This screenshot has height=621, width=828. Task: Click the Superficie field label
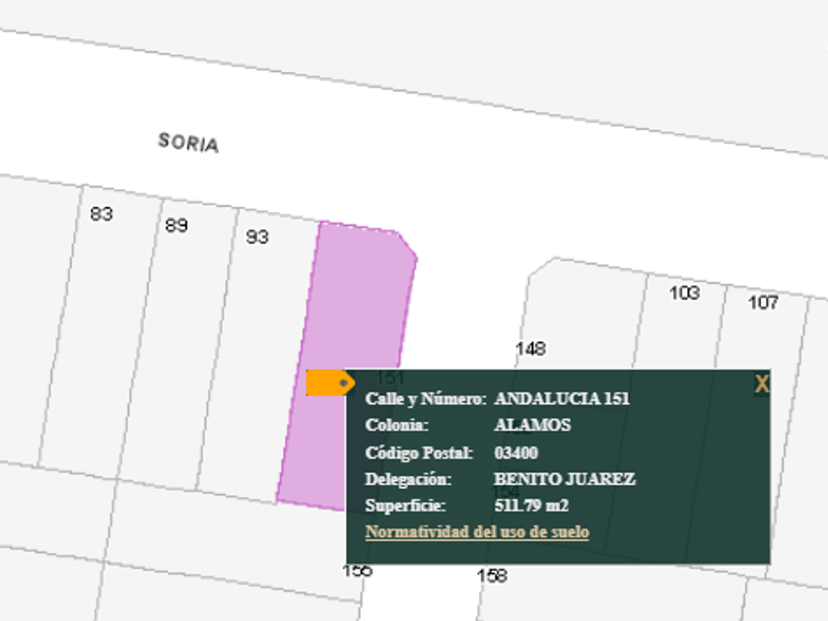[x=405, y=506]
